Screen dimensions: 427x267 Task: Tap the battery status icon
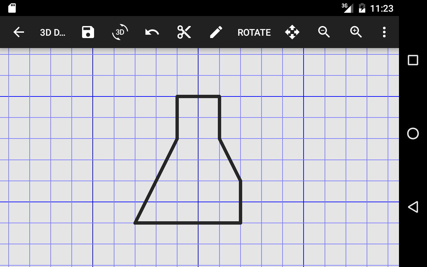pyautogui.click(x=362, y=8)
